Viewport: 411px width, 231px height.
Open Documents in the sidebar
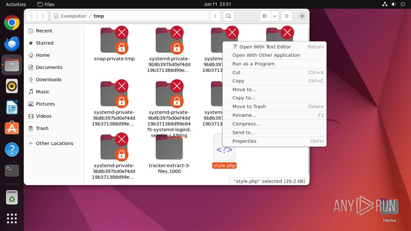click(x=54, y=67)
